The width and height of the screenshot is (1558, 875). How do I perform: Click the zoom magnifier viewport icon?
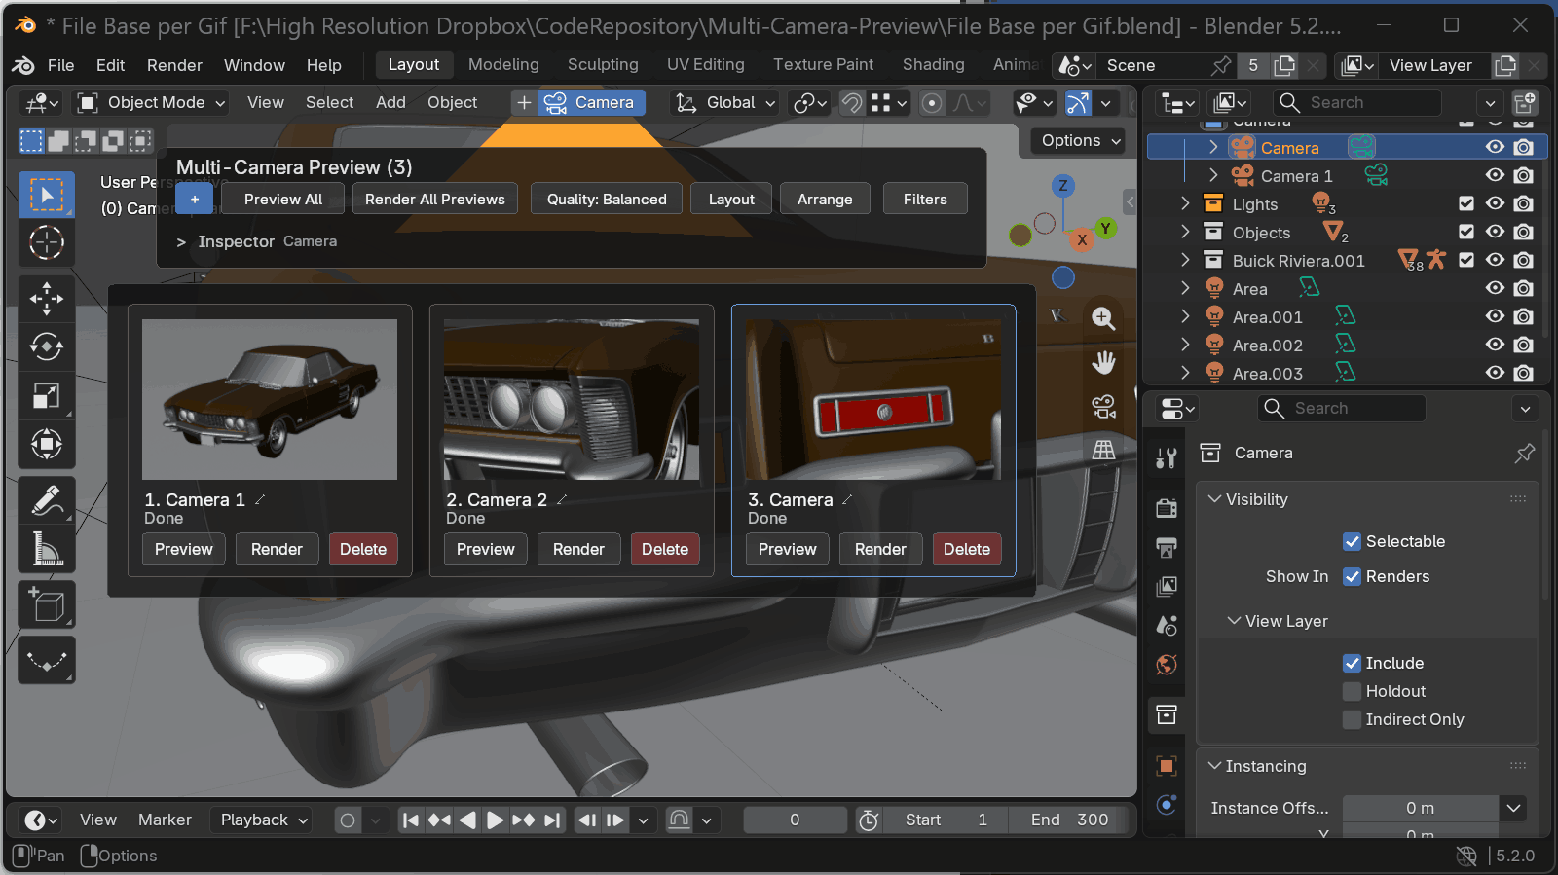pyautogui.click(x=1103, y=318)
